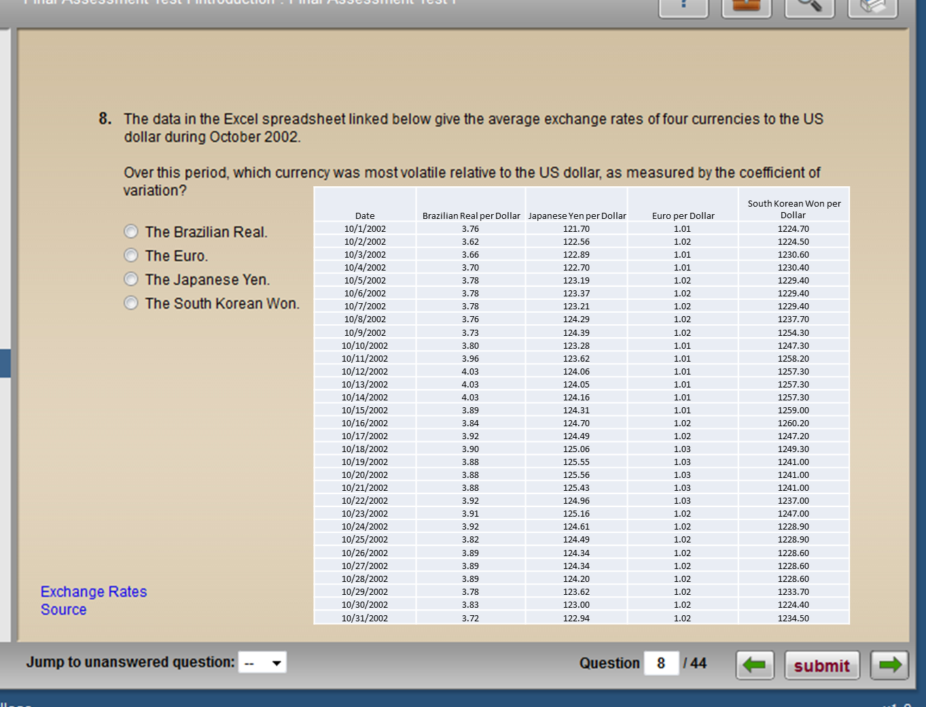The width and height of the screenshot is (926, 707).
Task: Open the jump to unanswered question dropdown
Action: click(x=262, y=662)
